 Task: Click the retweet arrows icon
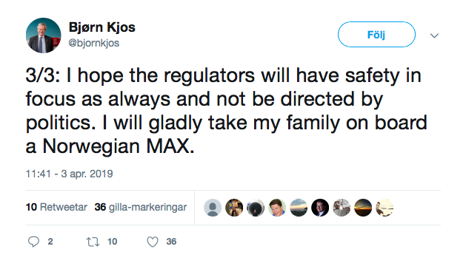click(x=93, y=242)
